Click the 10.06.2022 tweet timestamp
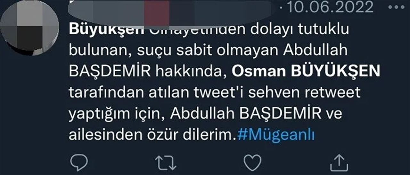 tap(330, 7)
